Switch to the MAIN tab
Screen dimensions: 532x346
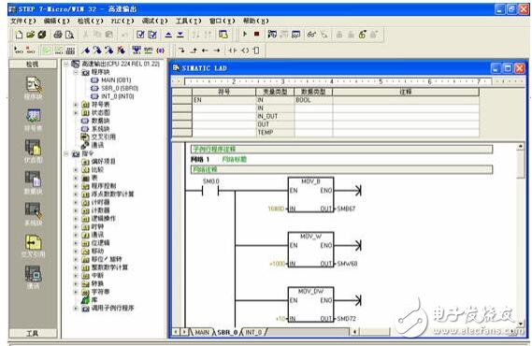click(202, 332)
